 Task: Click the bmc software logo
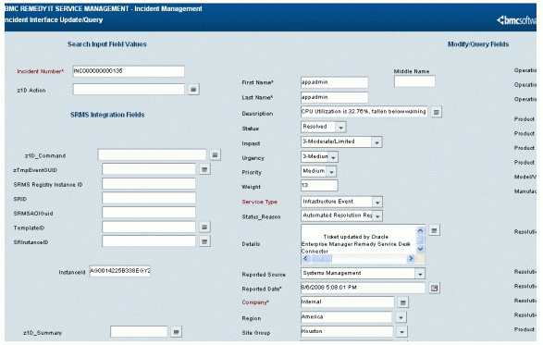point(517,20)
